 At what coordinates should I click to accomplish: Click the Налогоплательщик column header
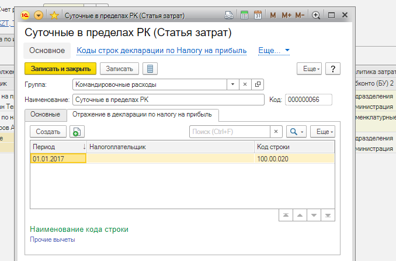(x=171, y=147)
